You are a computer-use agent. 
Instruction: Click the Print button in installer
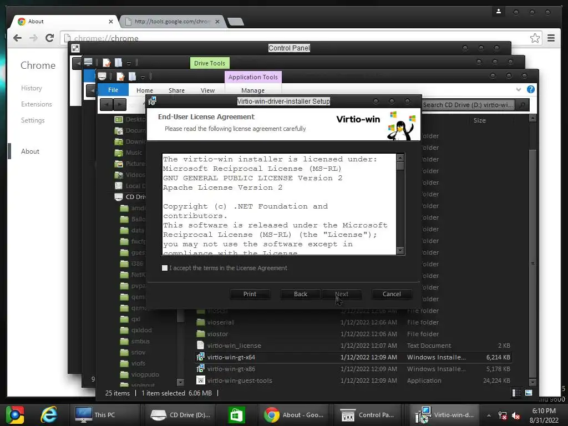[x=250, y=294]
